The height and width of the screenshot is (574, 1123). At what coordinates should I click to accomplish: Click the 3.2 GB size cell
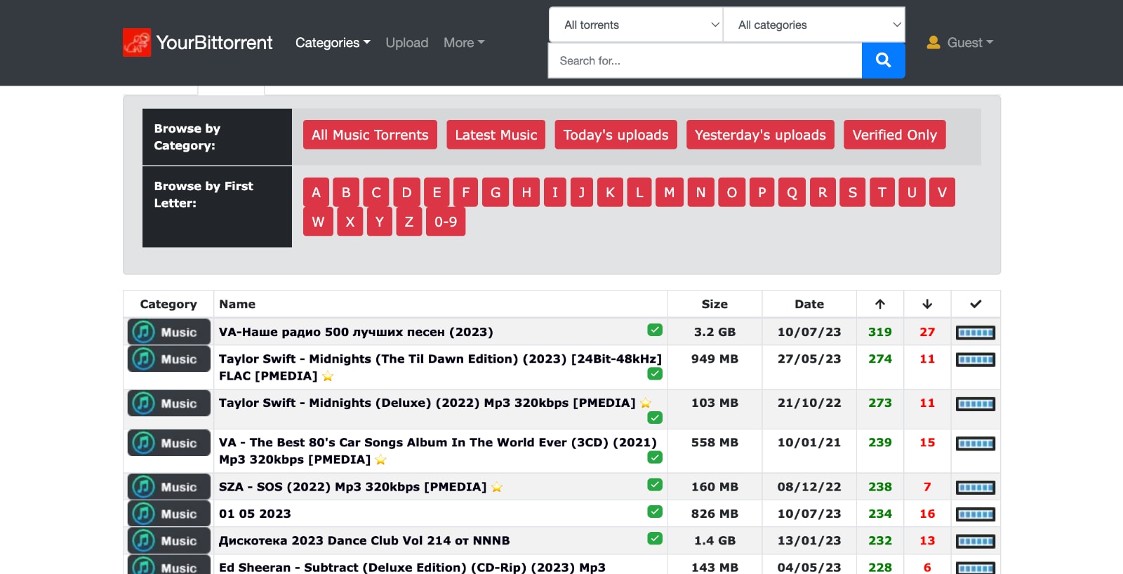(x=715, y=332)
